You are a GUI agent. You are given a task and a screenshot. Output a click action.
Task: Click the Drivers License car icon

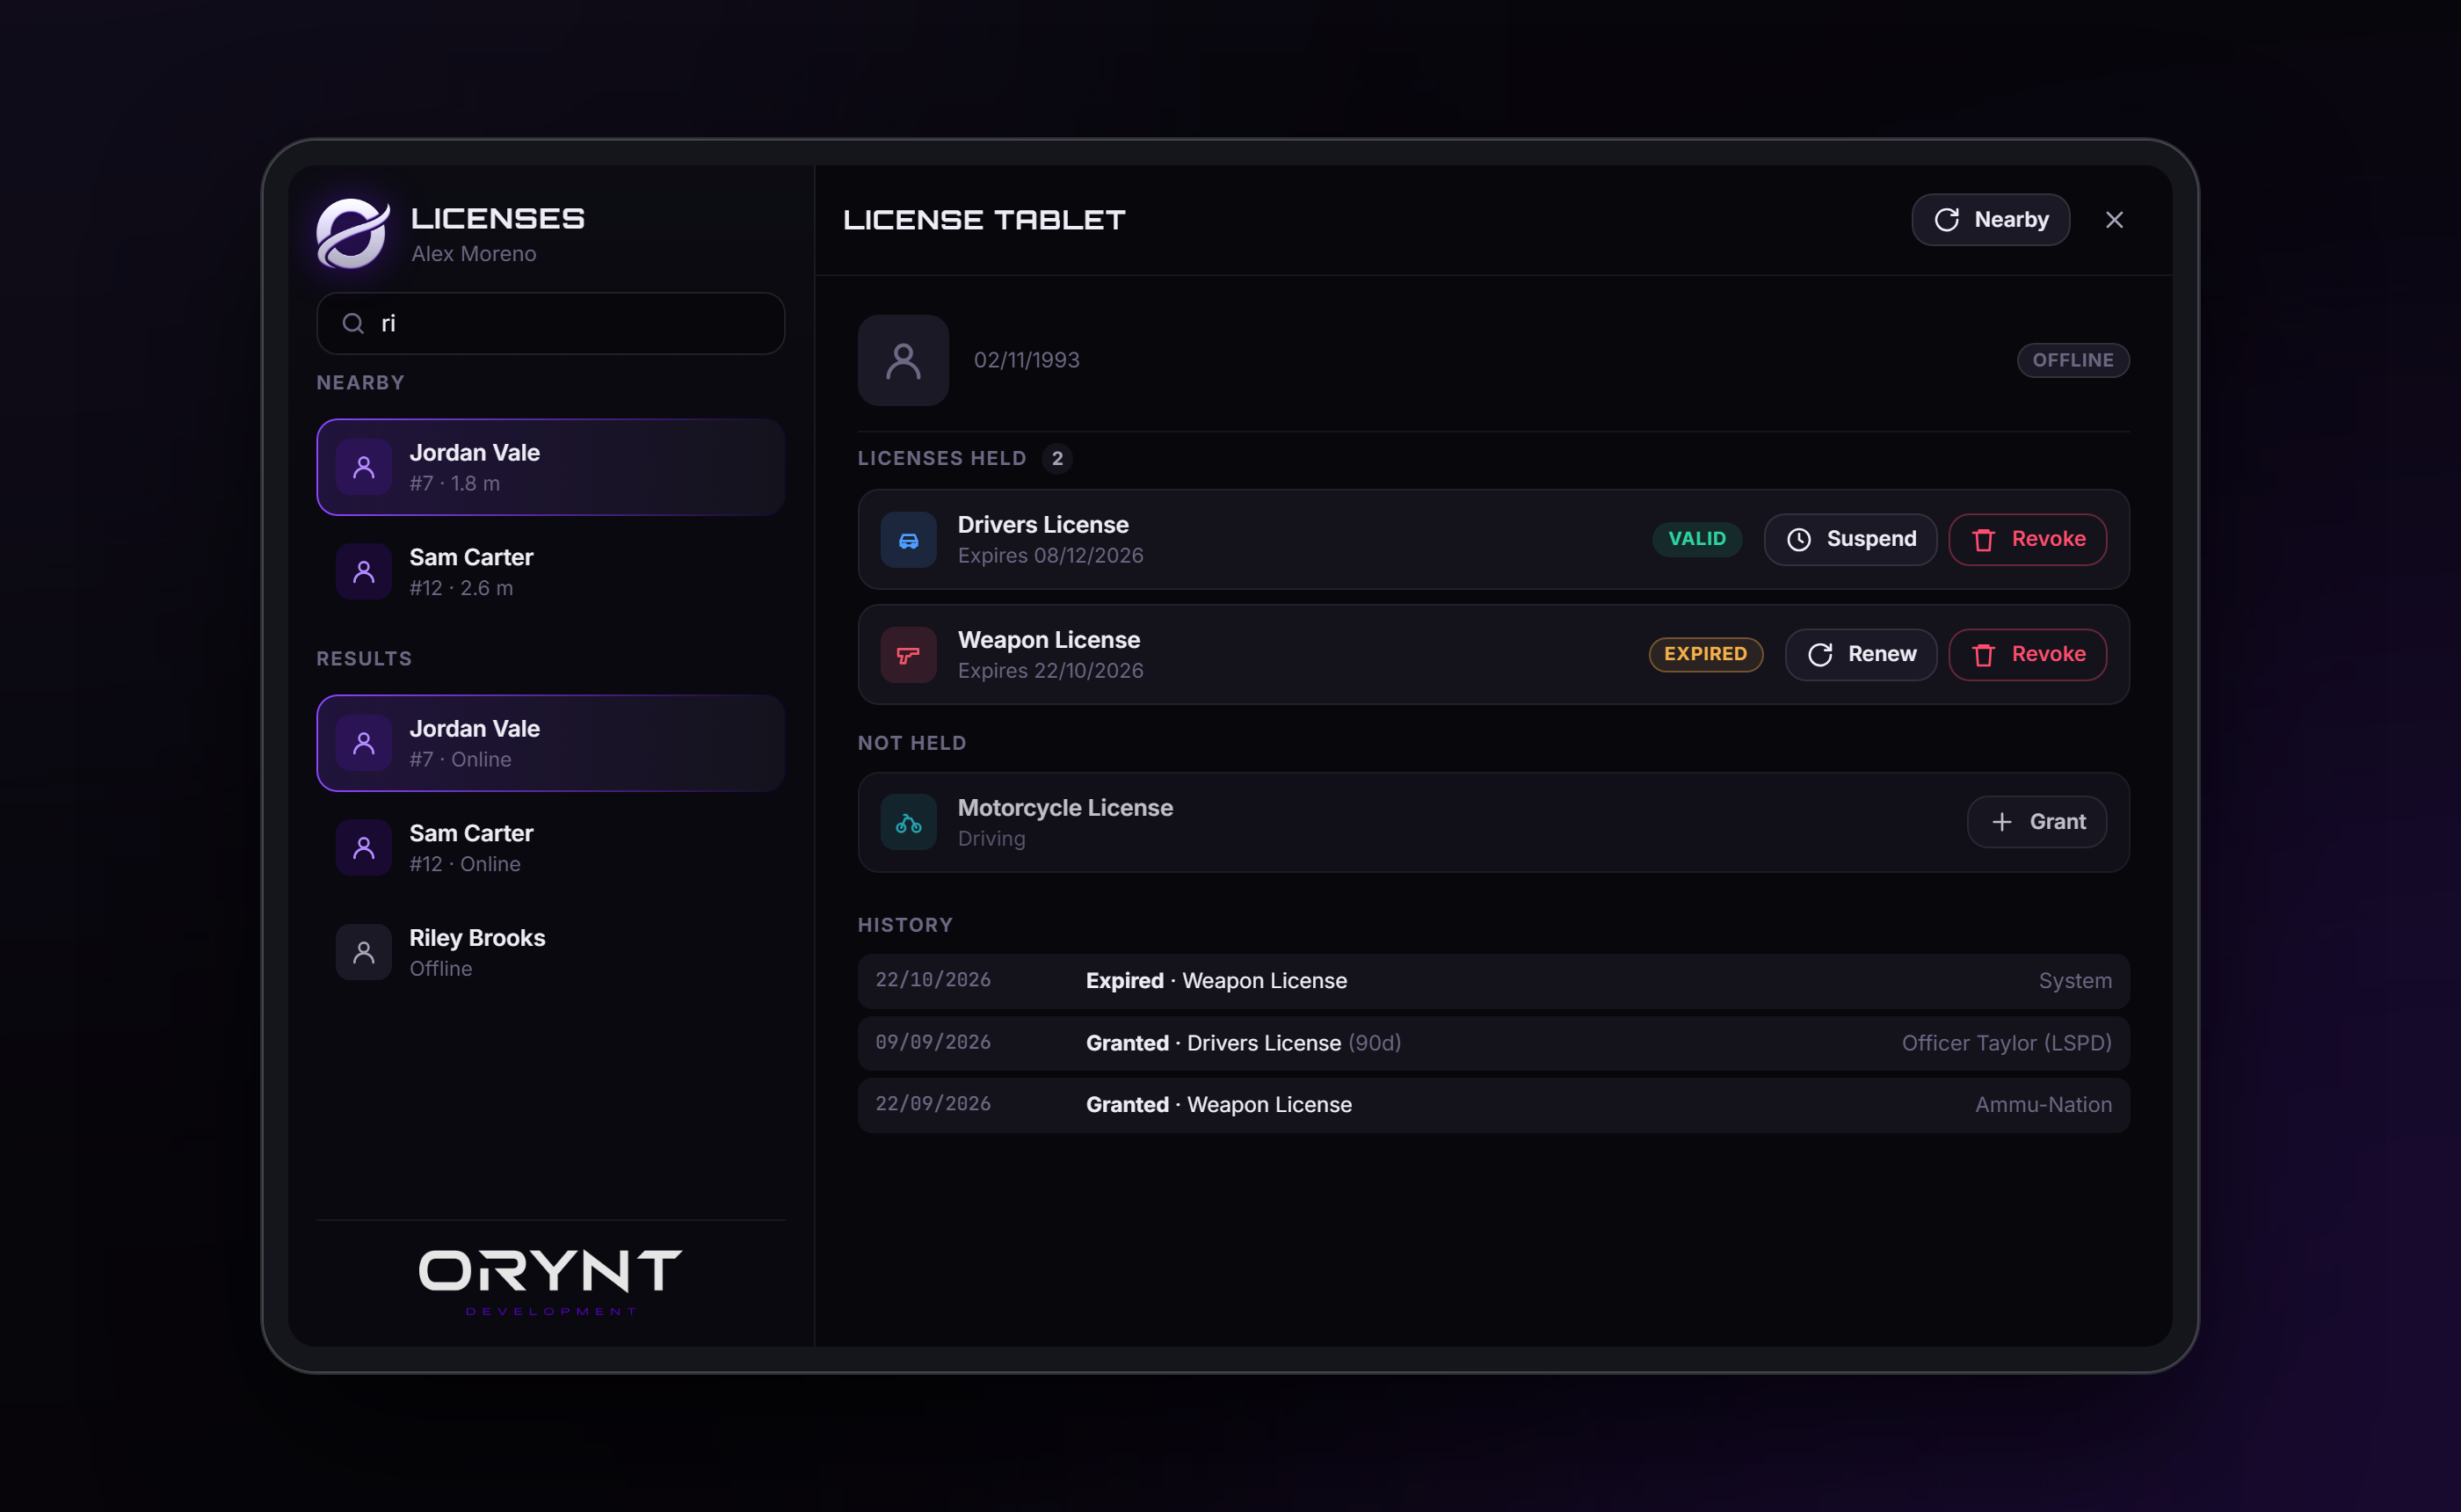pyautogui.click(x=908, y=540)
